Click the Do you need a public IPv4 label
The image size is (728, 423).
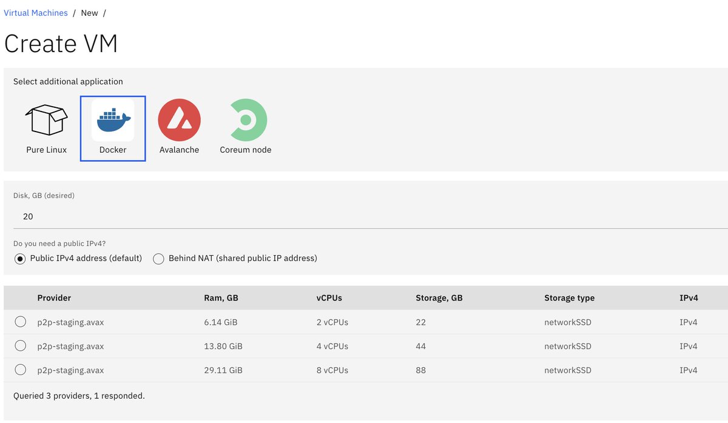point(61,244)
